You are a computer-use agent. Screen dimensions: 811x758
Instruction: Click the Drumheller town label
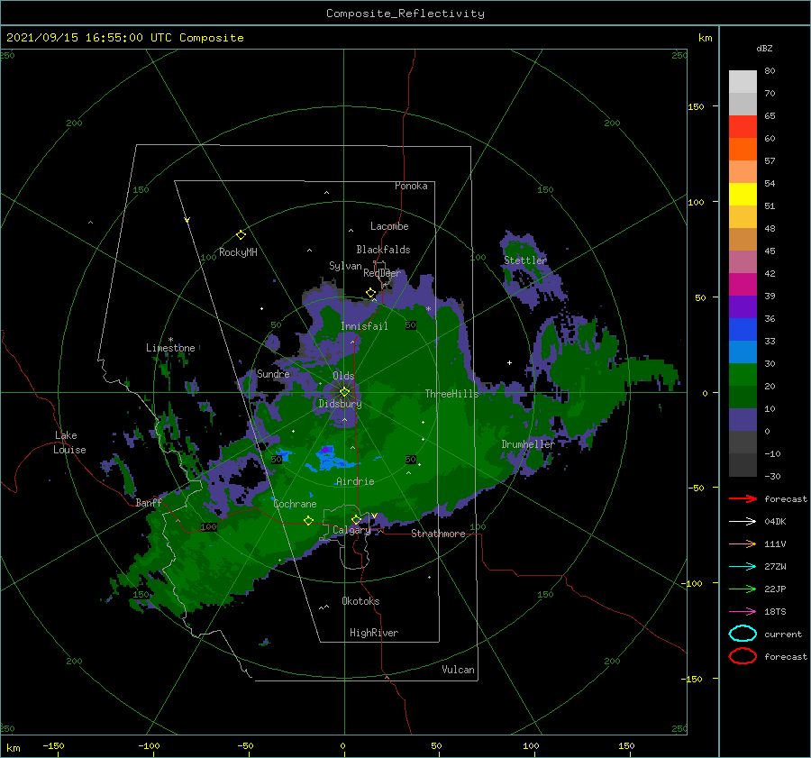pyautogui.click(x=527, y=444)
